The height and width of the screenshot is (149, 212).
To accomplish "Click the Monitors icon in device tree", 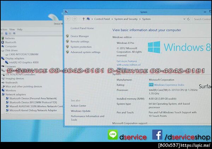I will [x=3, y=90].
